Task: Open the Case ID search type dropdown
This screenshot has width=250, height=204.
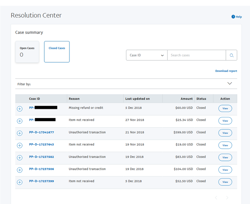Action: [x=147, y=55]
